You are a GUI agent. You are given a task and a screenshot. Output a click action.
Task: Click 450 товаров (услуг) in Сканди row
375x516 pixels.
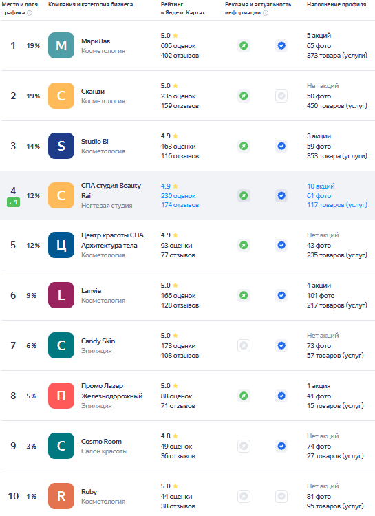coord(336,106)
